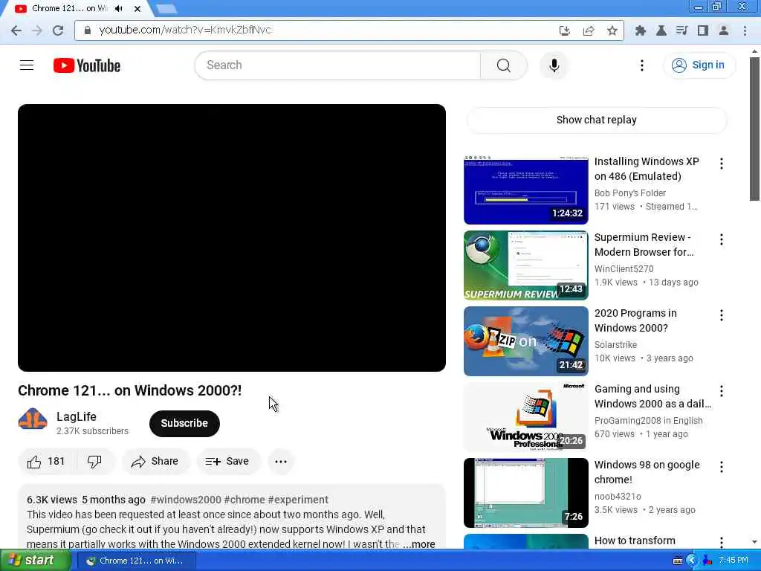Go forward with browser forward arrow
This screenshot has height=571, width=761.
(x=37, y=30)
